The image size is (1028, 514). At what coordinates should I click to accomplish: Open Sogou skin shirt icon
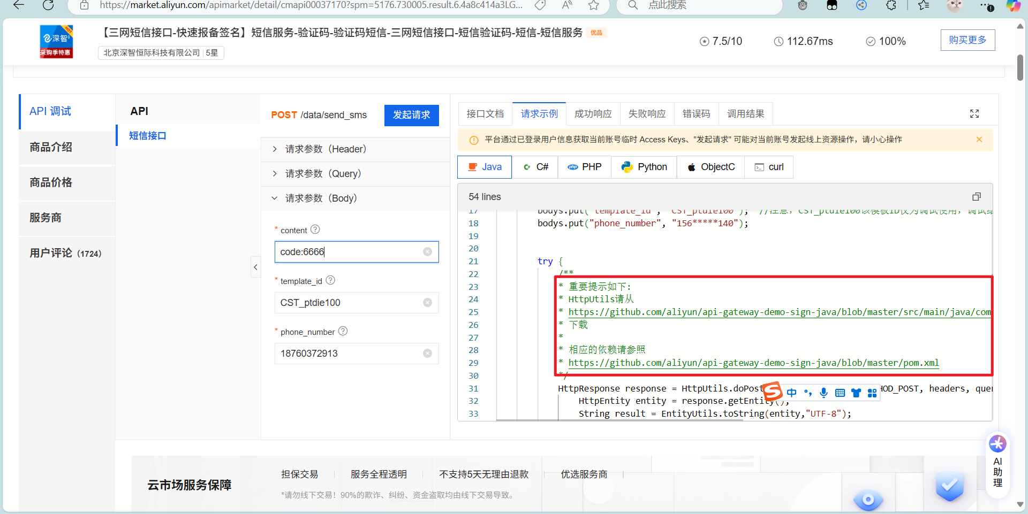pos(856,393)
